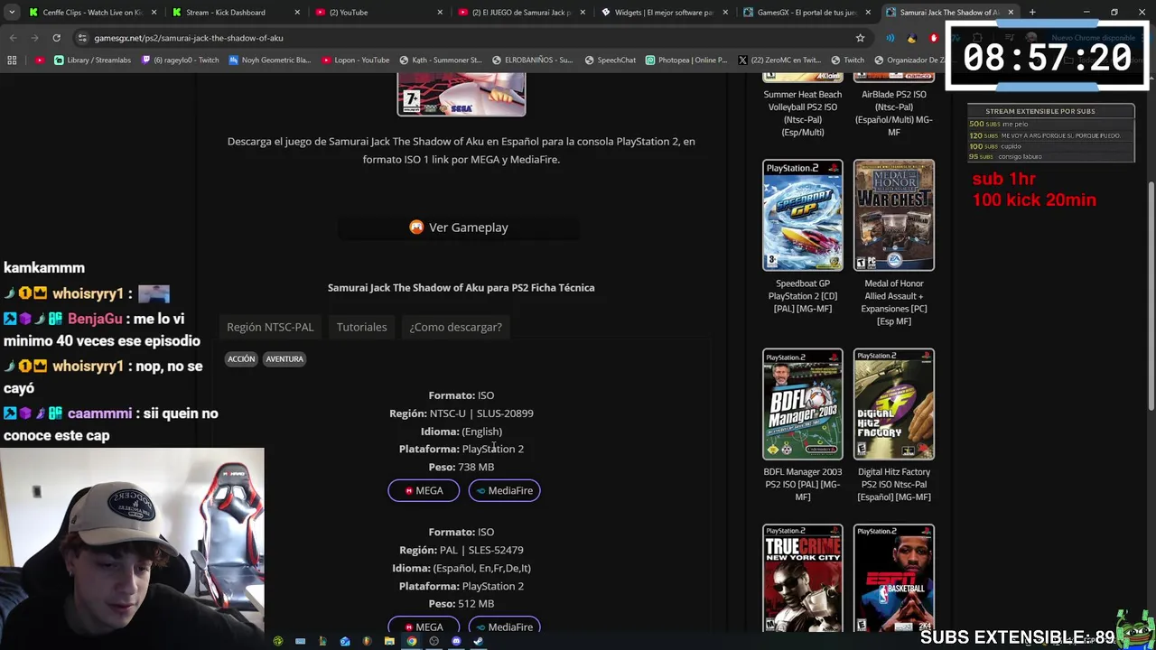Download PAL version via MEGA button

pyautogui.click(x=424, y=627)
